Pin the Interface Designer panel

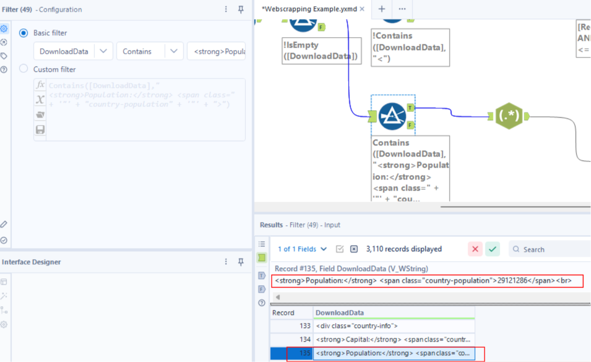pyautogui.click(x=241, y=261)
